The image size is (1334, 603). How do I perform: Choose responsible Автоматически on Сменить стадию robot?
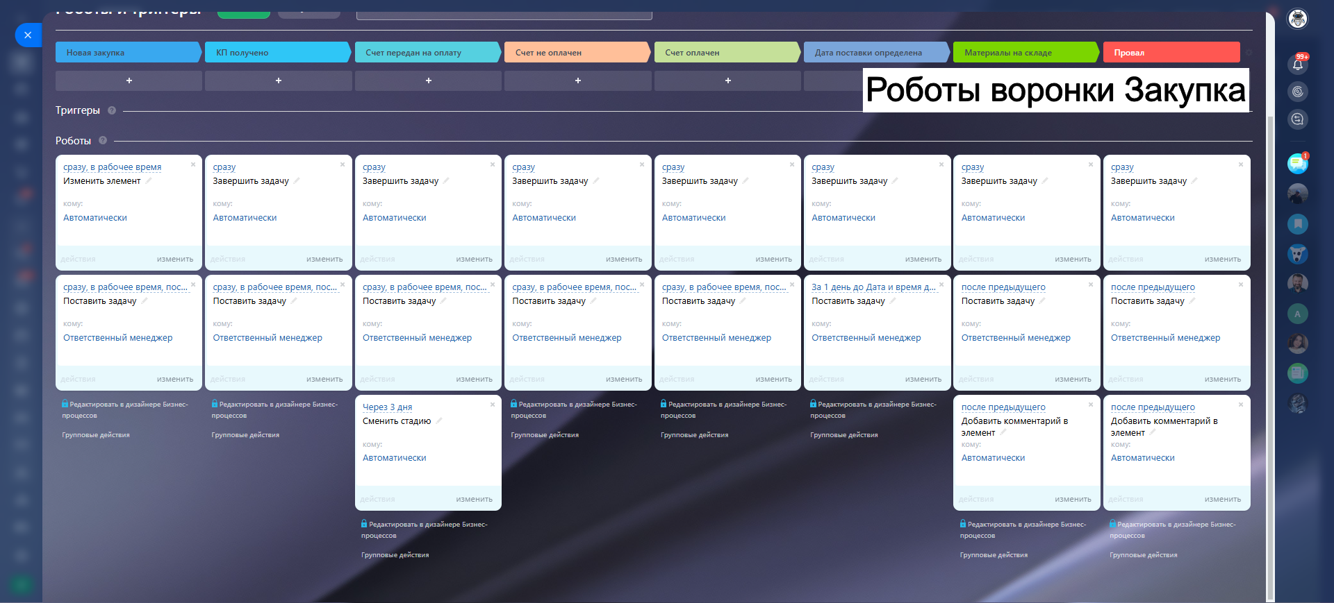click(395, 458)
